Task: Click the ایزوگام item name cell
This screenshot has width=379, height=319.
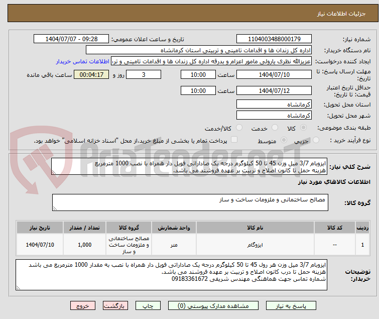Action: [x=255, y=245]
